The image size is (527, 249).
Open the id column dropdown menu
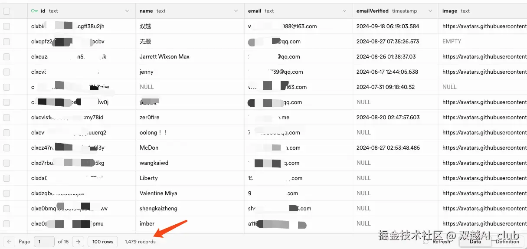tap(127, 11)
